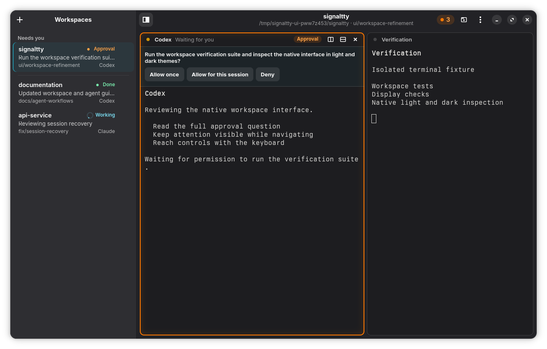Open the attention counter badge showing 3

[445, 20]
